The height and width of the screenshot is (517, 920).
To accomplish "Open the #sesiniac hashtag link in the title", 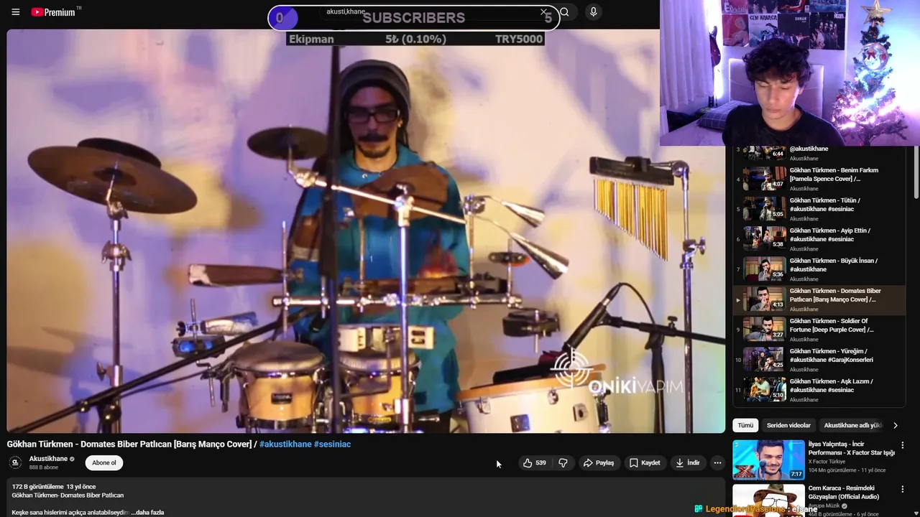I will (x=332, y=444).
